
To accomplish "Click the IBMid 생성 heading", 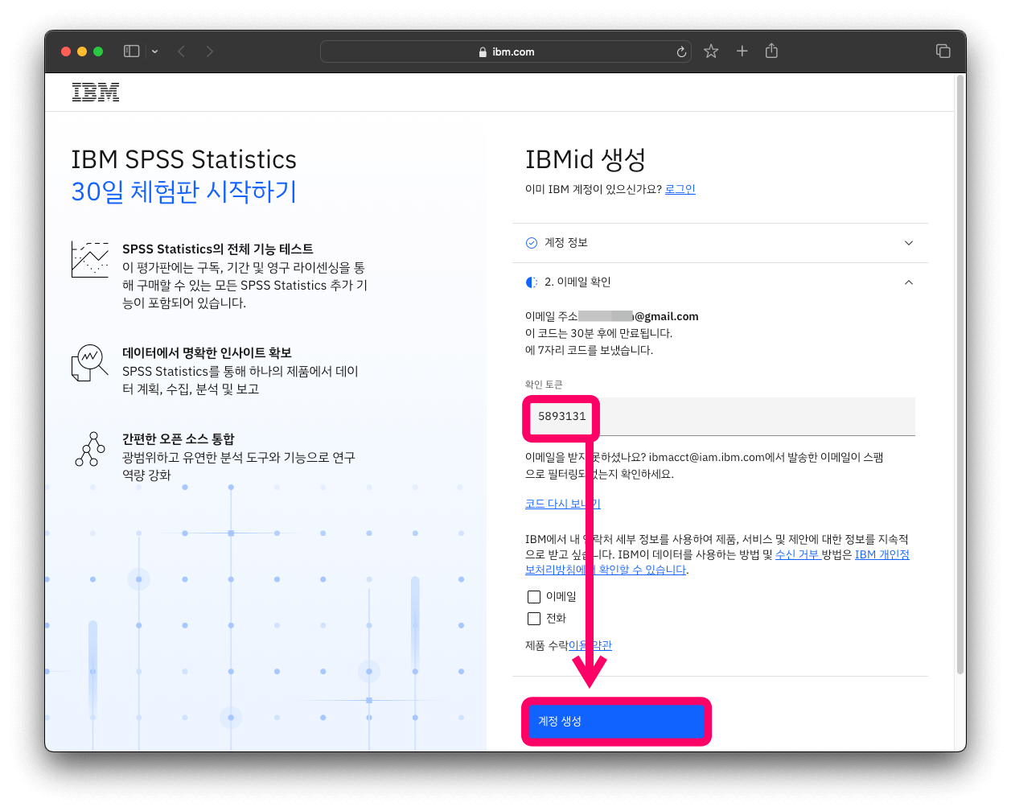I will (x=586, y=159).
